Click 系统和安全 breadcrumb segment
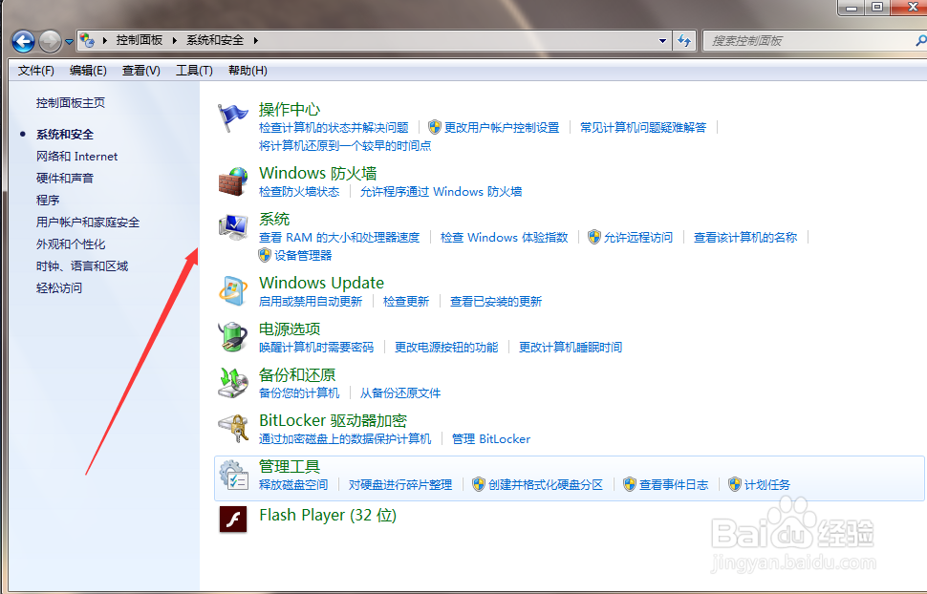 pyautogui.click(x=215, y=40)
